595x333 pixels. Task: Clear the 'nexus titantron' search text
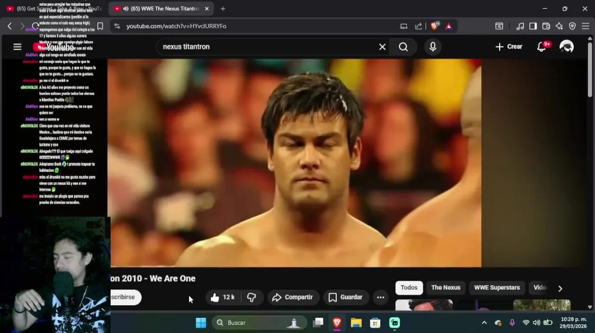pyautogui.click(x=382, y=47)
